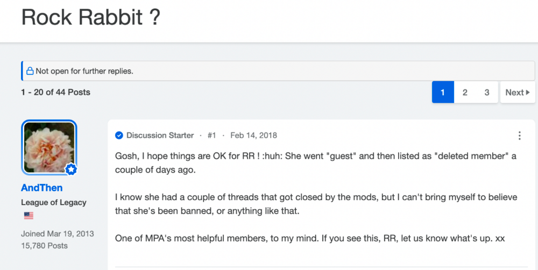
Task: Click the United States flag icon
Action: pos(29,216)
